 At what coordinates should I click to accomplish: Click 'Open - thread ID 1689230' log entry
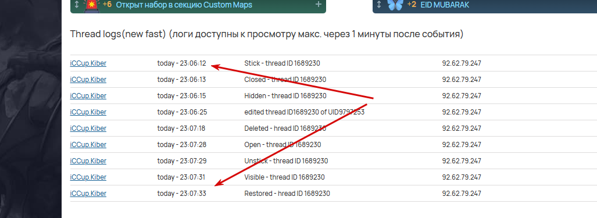[x=283, y=145]
